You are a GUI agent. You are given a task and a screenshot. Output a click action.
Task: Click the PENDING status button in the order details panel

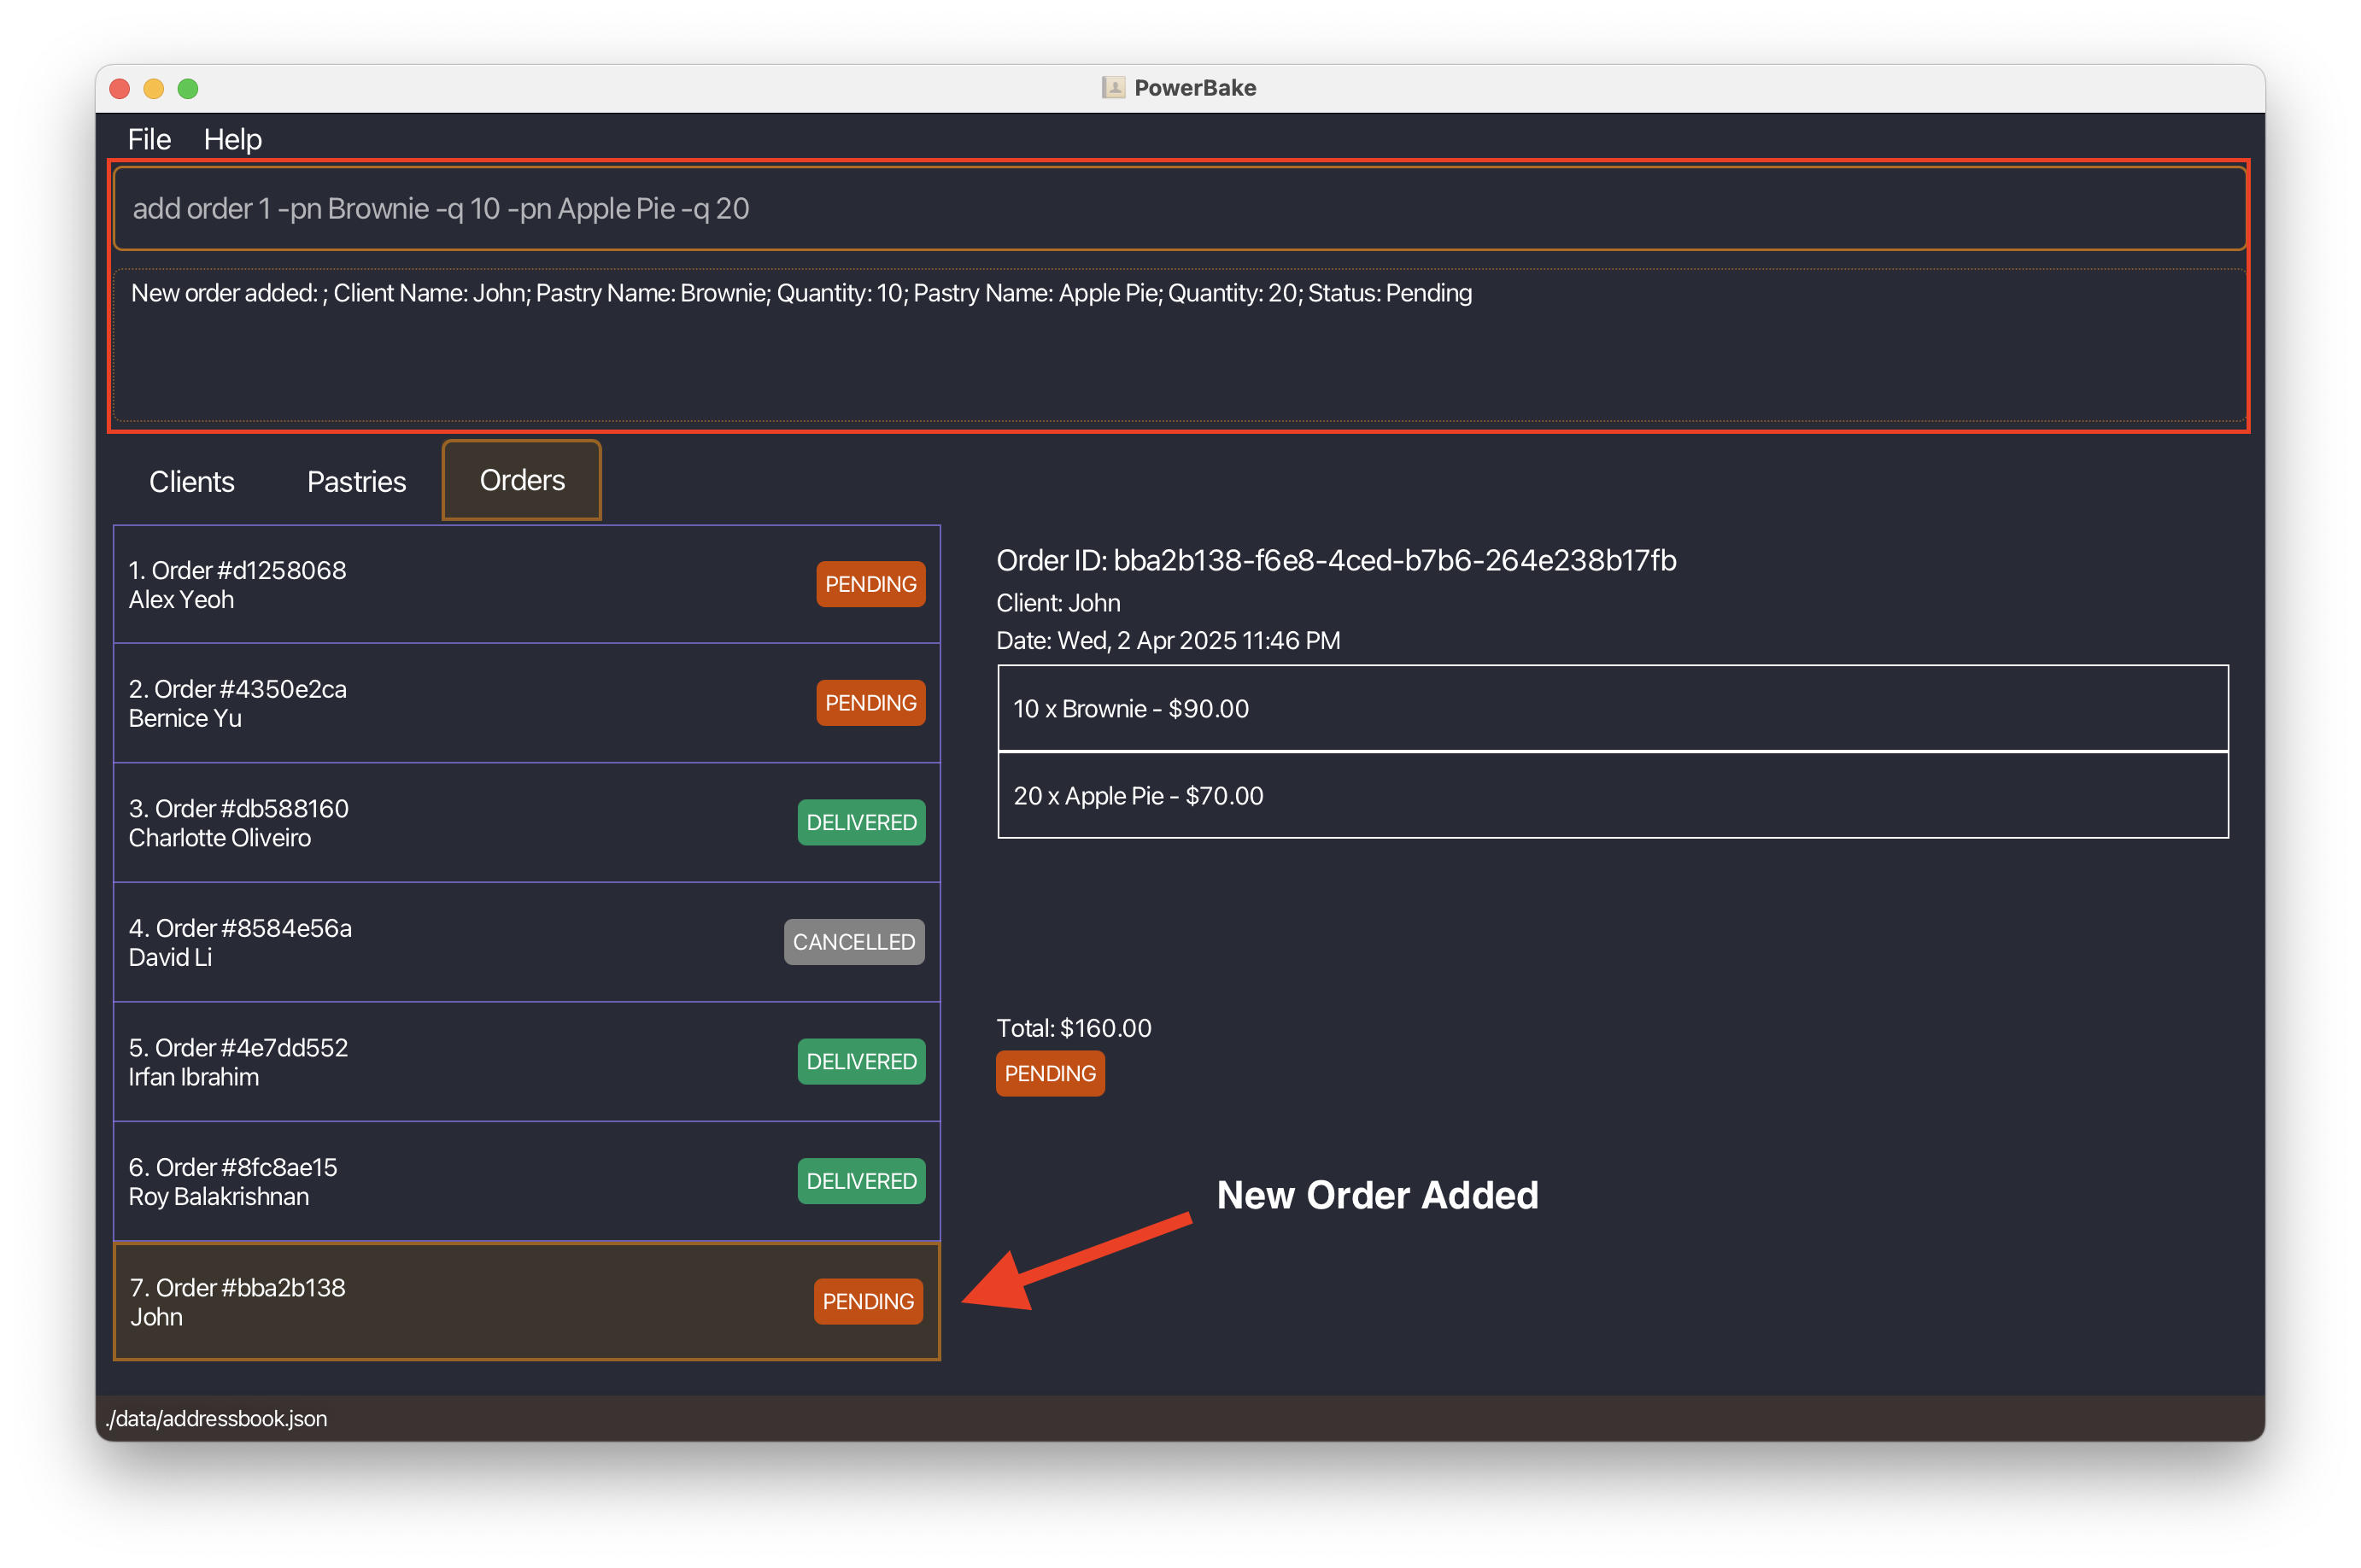[x=1050, y=1073]
